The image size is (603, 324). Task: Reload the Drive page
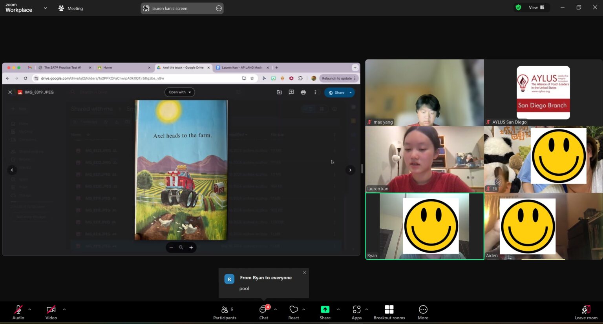click(26, 78)
